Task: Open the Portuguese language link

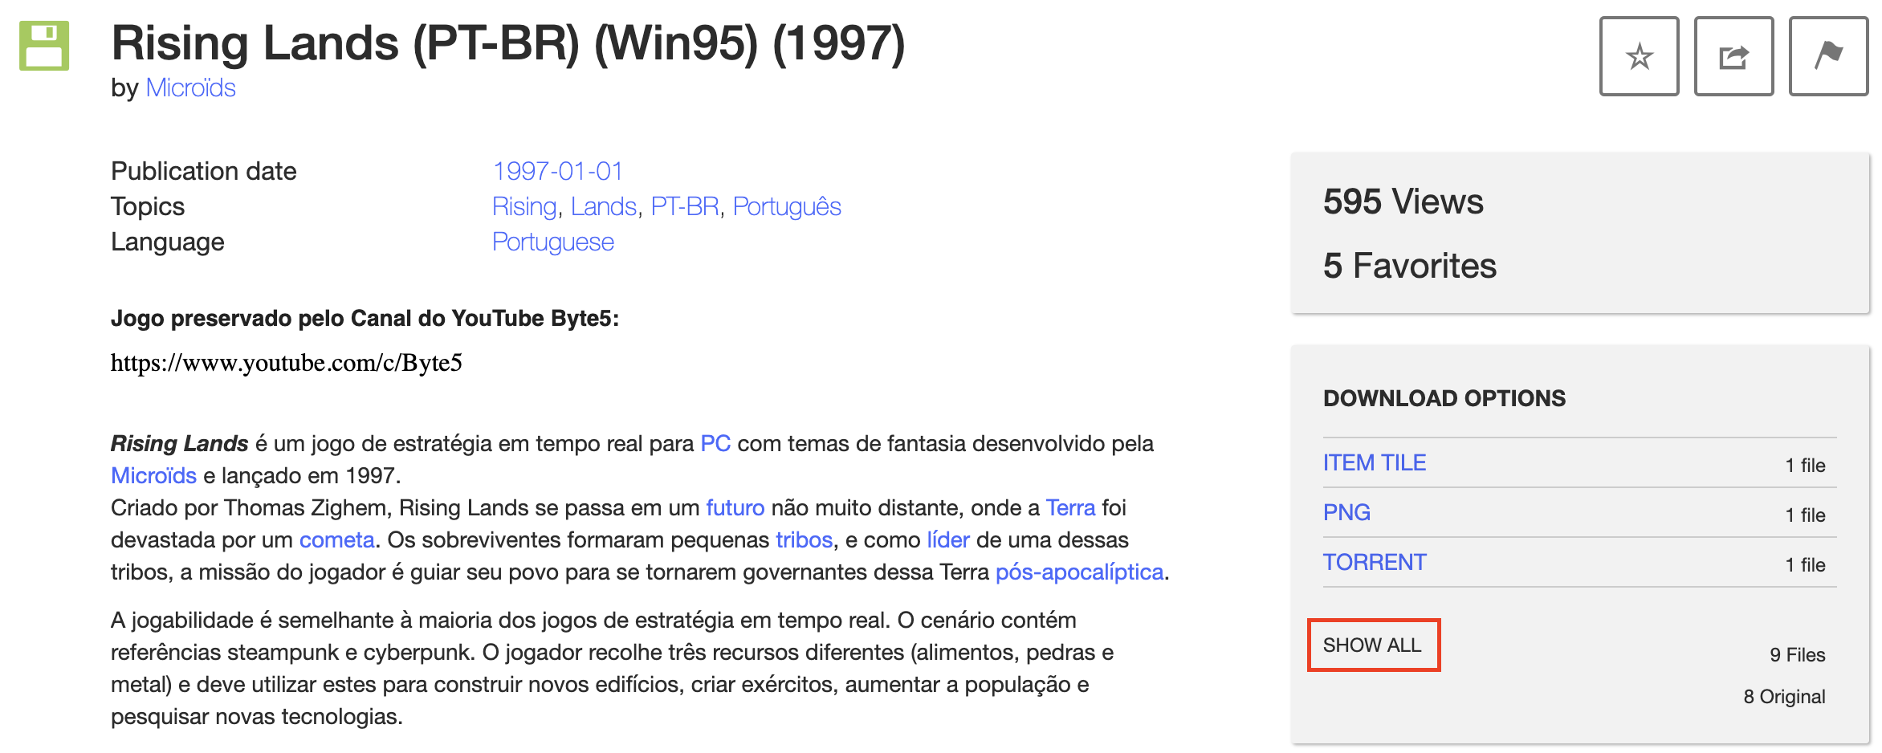Action: tap(552, 242)
